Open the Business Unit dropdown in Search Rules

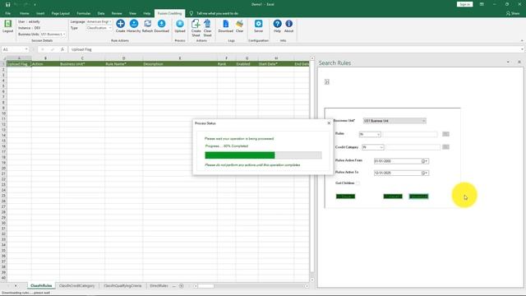click(x=424, y=121)
